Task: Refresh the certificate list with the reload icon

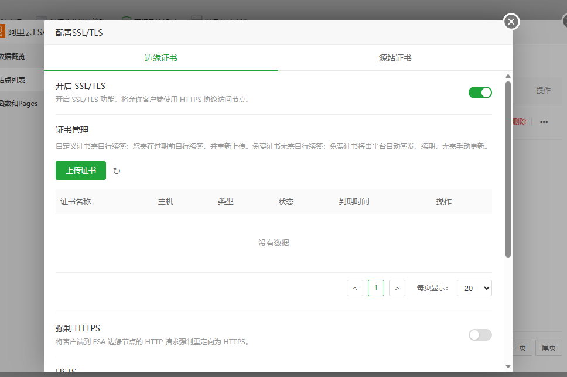Action: tap(116, 170)
